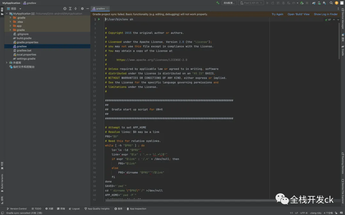Screen dimensions: 345x215
Task: Open the Pixel 5 API 31 device dropdown
Action: (x=251, y=3)
